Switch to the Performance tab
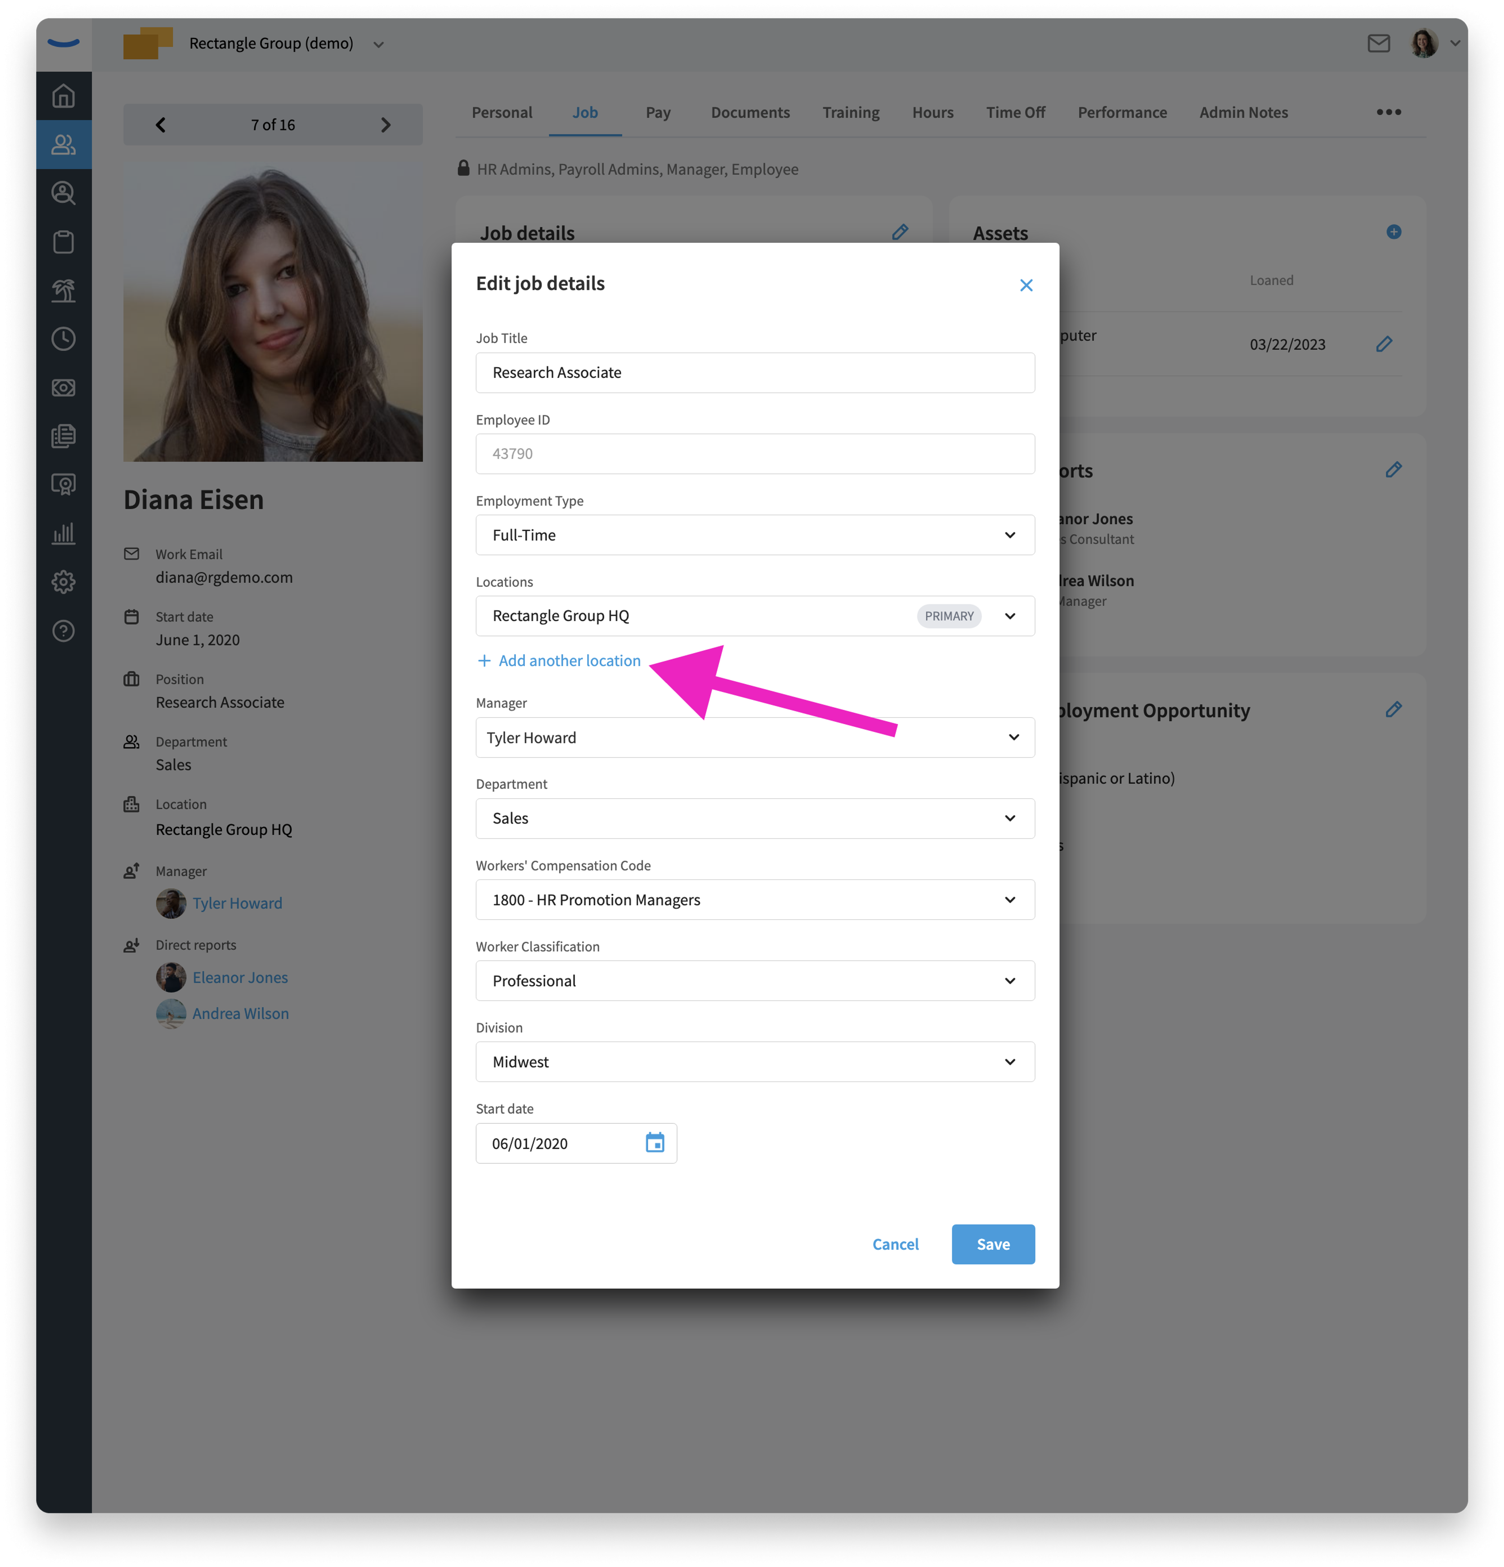The height and width of the screenshot is (1567, 1504). pyautogui.click(x=1122, y=113)
